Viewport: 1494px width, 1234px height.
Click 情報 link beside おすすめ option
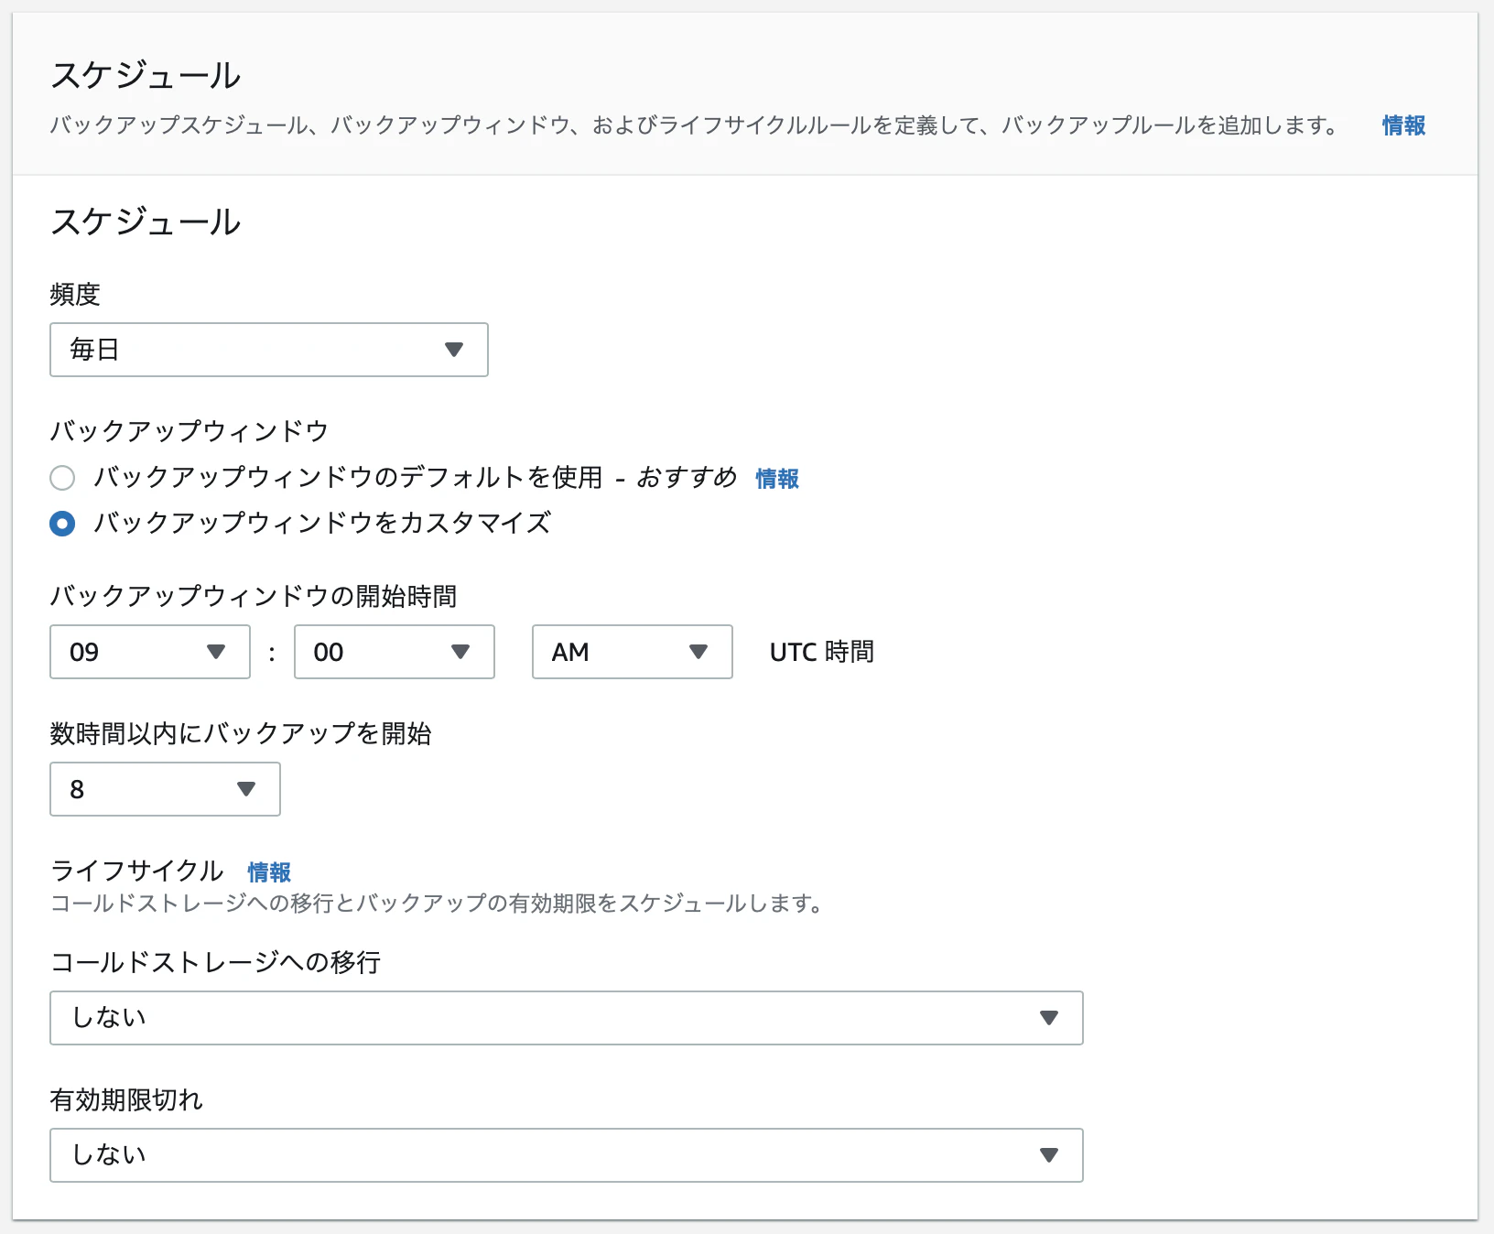(x=777, y=479)
